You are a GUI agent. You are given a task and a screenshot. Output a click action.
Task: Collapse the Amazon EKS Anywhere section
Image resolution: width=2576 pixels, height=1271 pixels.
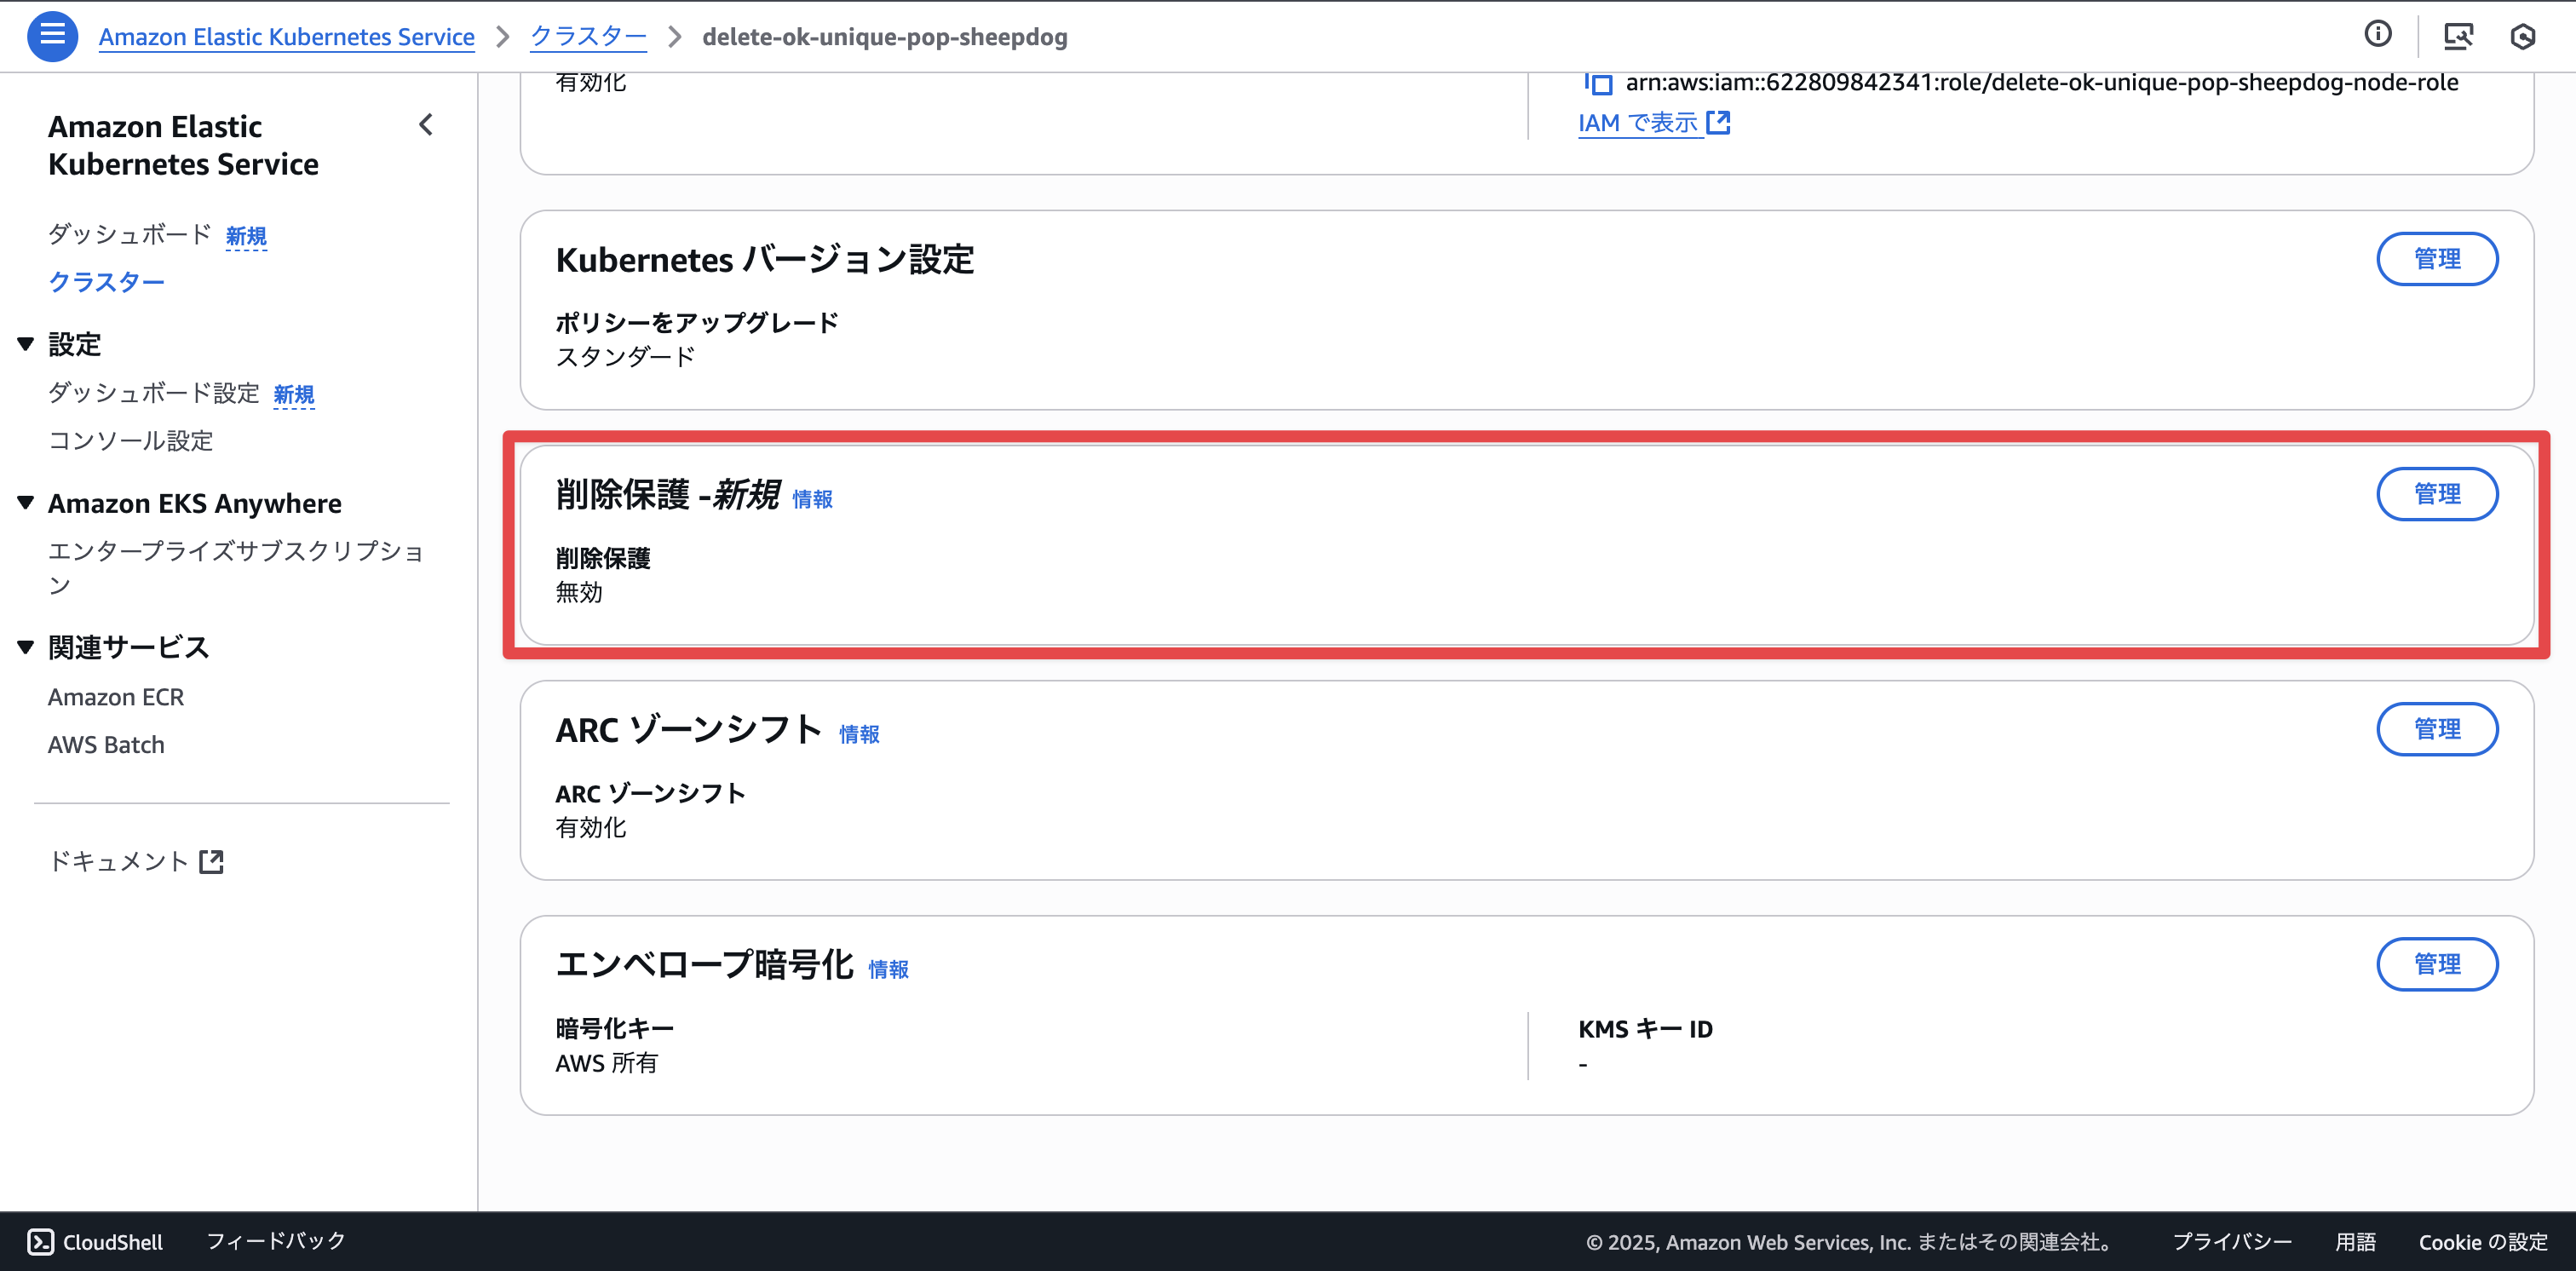(x=26, y=502)
